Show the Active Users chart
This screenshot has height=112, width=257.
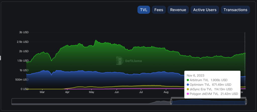[205, 10]
